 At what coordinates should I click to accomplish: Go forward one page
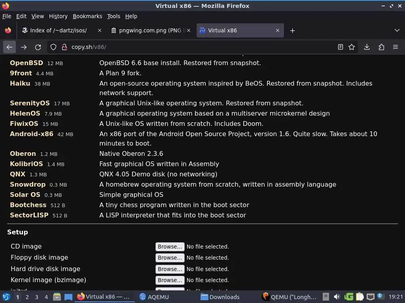23,47
